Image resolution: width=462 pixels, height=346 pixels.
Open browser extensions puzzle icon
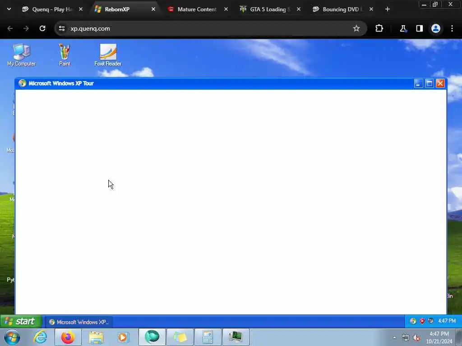tap(379, 28)
